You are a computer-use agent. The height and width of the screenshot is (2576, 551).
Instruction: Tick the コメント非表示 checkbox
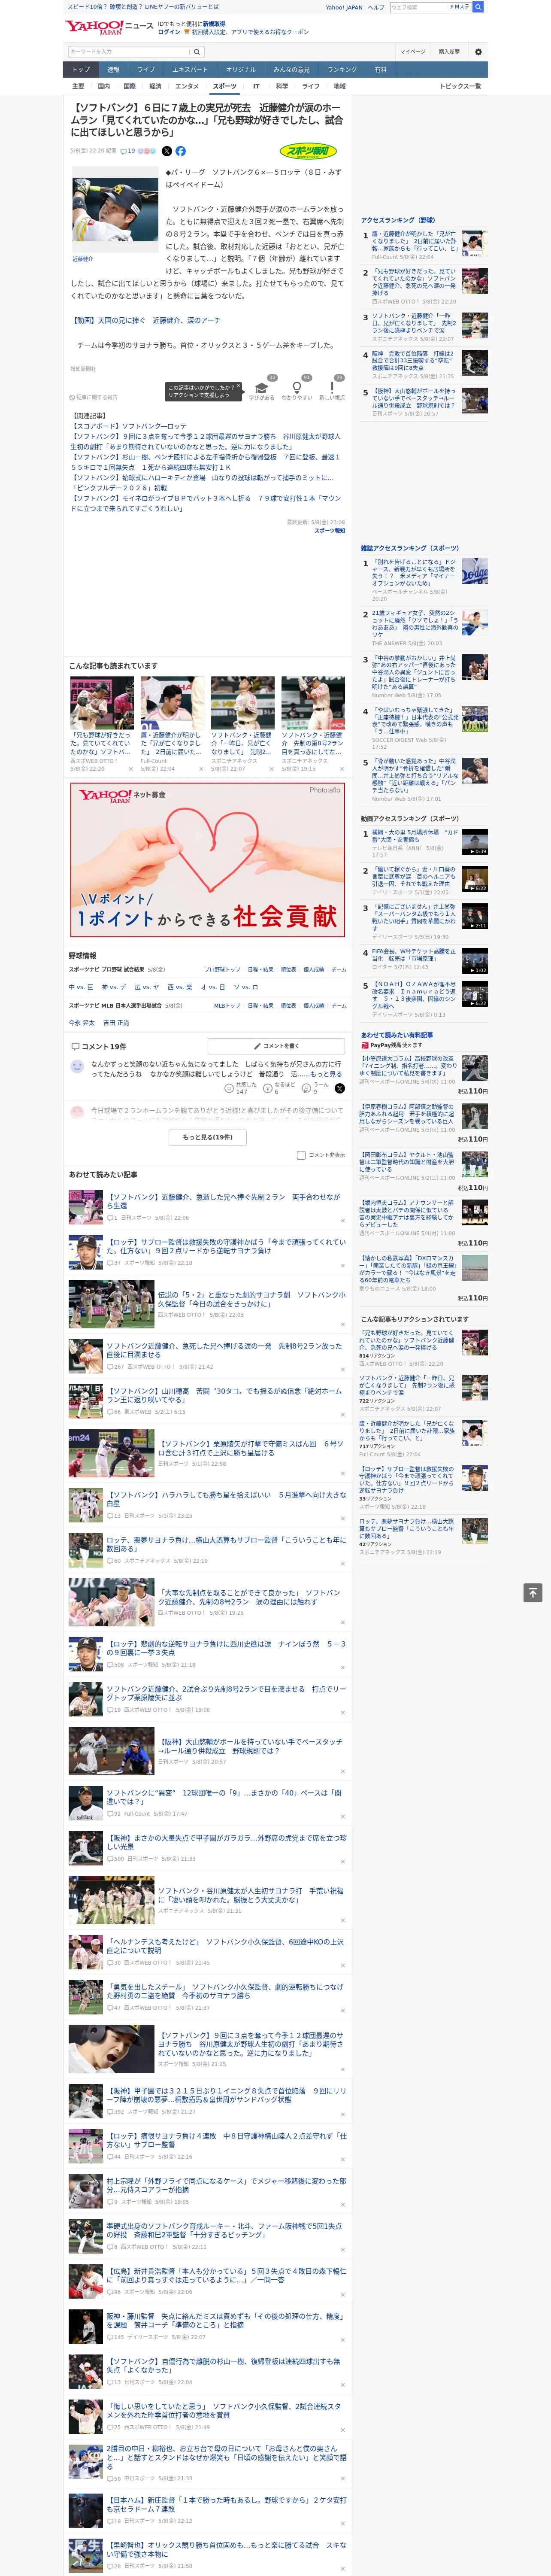(301, 1155)
